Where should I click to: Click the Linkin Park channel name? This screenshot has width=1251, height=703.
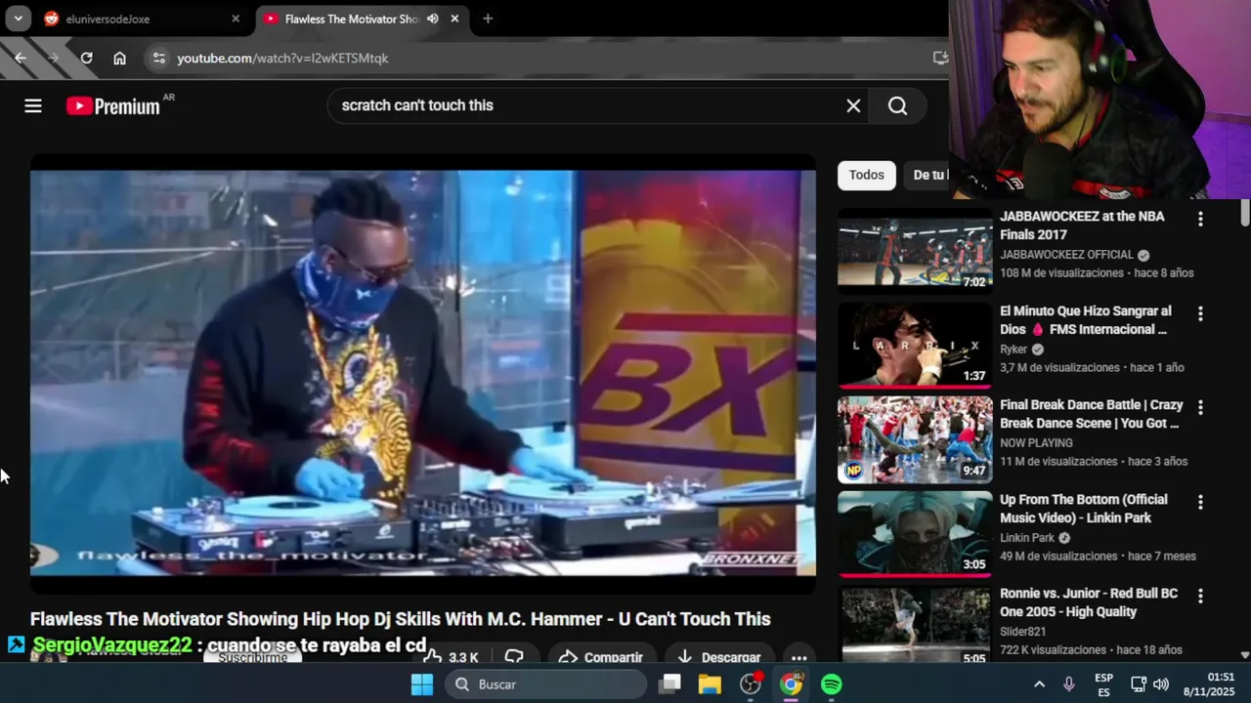[1026, 538]
